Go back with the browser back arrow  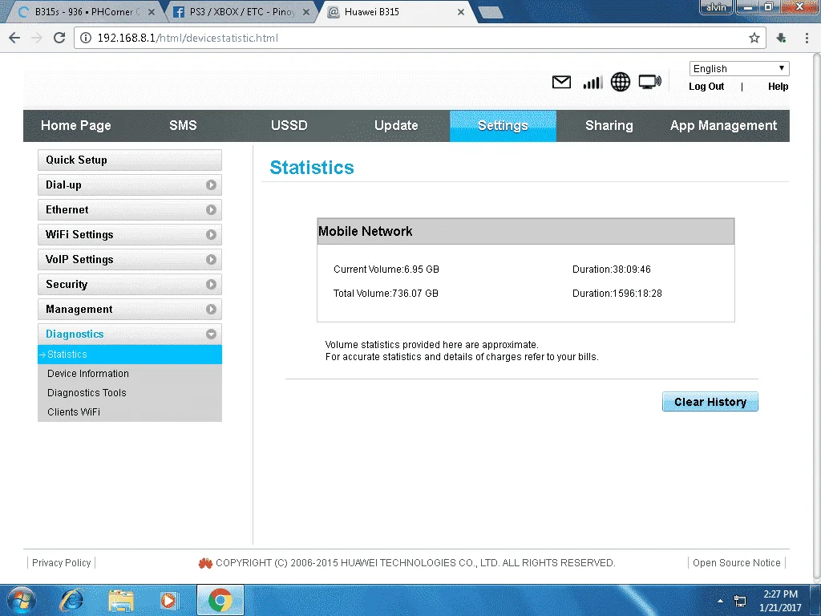point(14,38)
